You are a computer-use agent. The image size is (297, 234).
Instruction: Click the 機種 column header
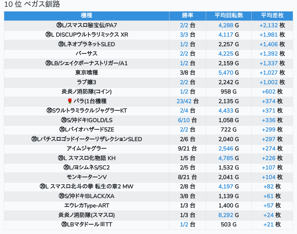click(86, 16)
